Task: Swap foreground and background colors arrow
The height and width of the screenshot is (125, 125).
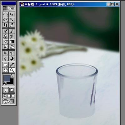Action: pyautogui.click(x=12, y=75)
